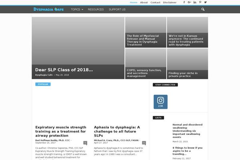The height and width of the screenshot is (160, 240).
Task: Open the Support Us menu item
Action: [117, 10]
